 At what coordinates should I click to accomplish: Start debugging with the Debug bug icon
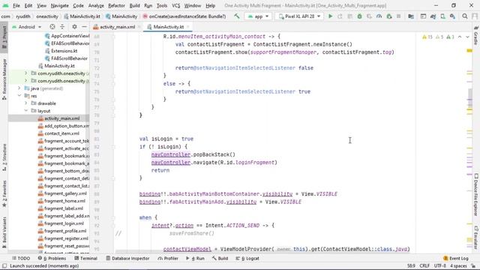pyautogui.click(x=360, y=16)
